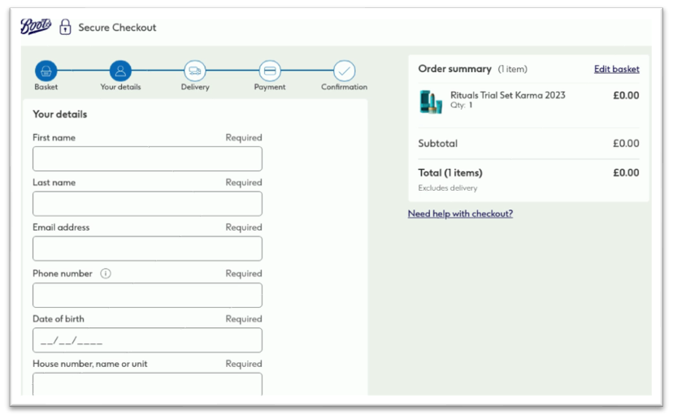673x419 pixels.
Task: Open the Phone number info icon
Action: tap(106, 274)
